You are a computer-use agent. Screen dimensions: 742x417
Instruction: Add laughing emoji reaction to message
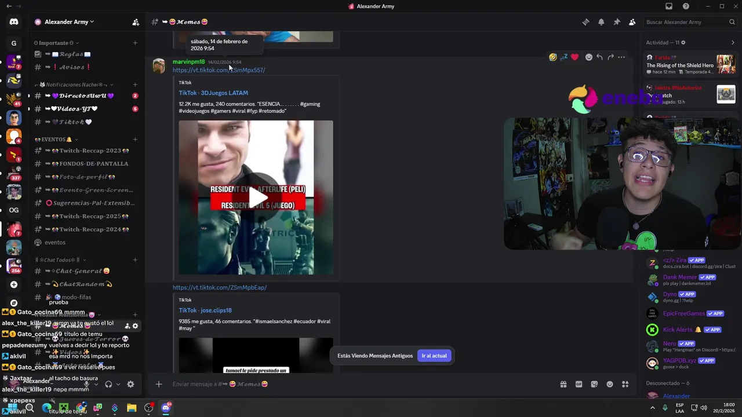553,57
